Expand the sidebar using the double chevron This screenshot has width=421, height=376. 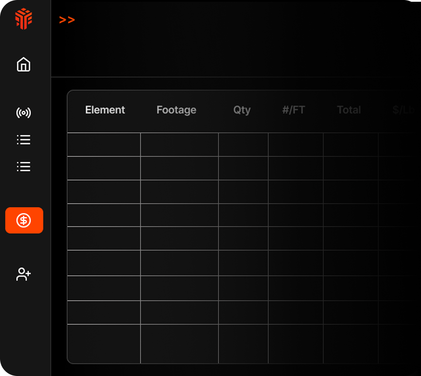[x=67, y=20]
